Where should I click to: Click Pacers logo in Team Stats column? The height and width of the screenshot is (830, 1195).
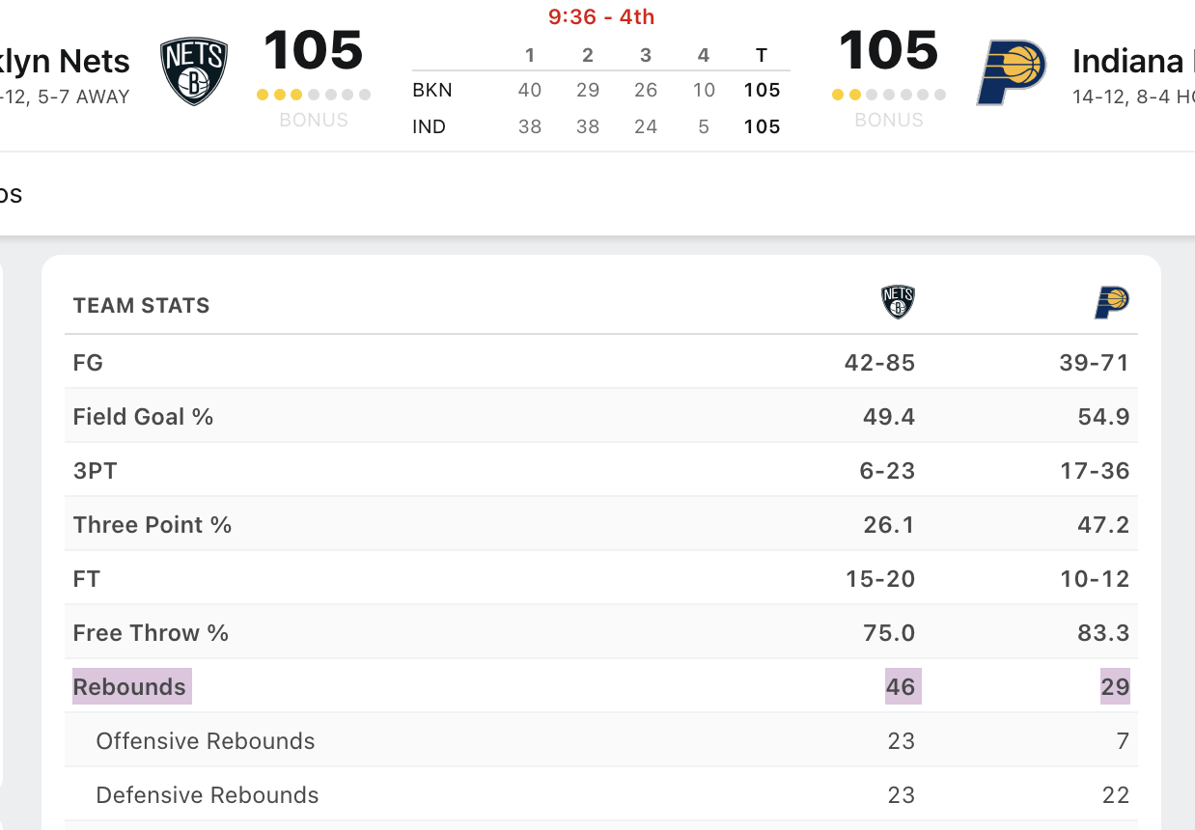click(1112, 303)
